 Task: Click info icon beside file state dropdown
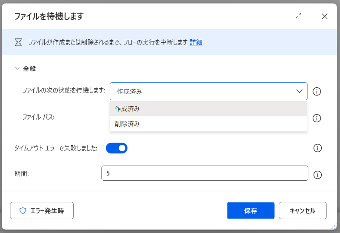pyautogui.click(x=317, y=91)
